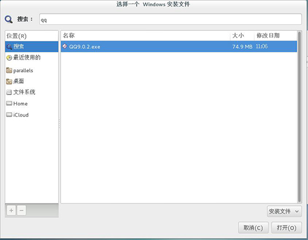308x240 pixels.
Task: Browse the 文件系统 filesystem location
Action: coord(31,92)
